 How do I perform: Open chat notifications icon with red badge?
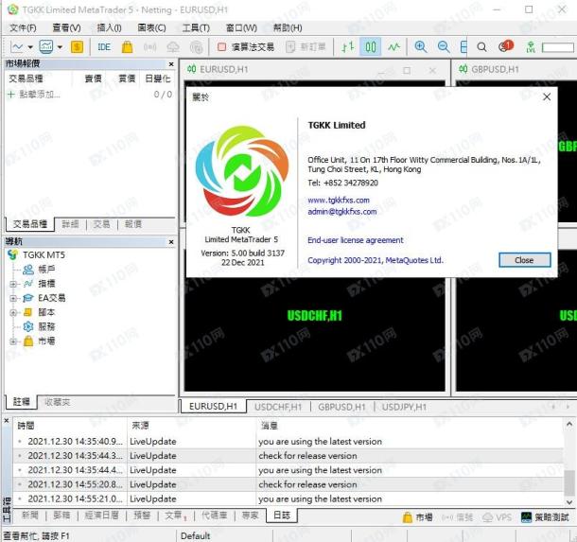[505, 46]
